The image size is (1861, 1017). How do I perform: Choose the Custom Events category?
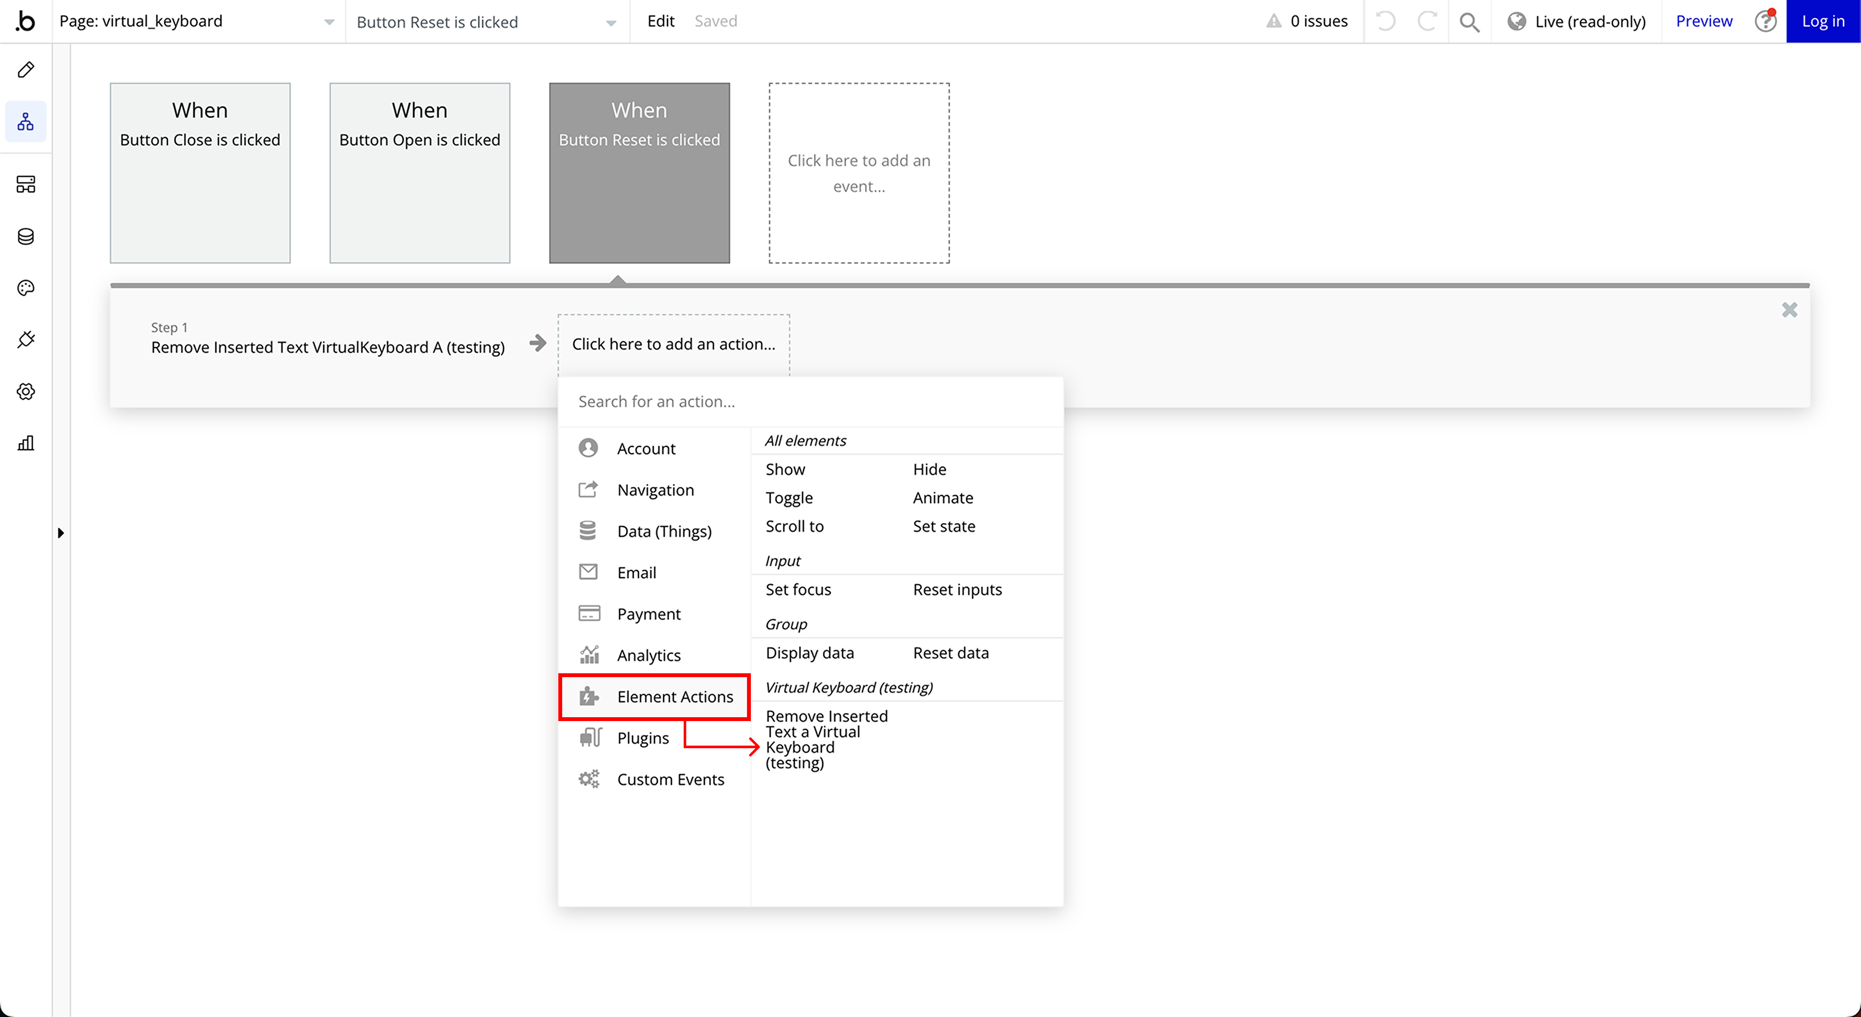[670, 779]
